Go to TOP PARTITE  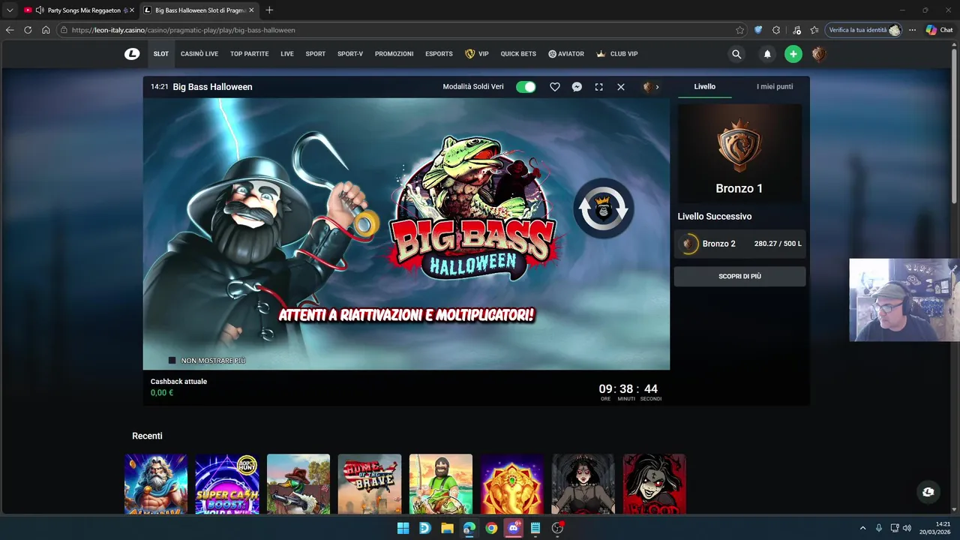click(x=250, y=54)
